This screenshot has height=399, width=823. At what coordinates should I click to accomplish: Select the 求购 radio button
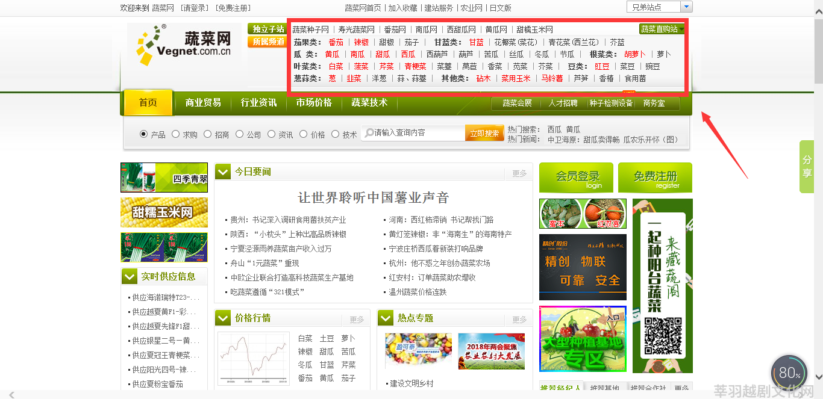(x=175, y=134)
